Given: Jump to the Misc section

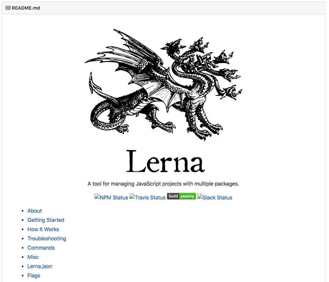Looking at the screenshot, I should coord(33,257).
